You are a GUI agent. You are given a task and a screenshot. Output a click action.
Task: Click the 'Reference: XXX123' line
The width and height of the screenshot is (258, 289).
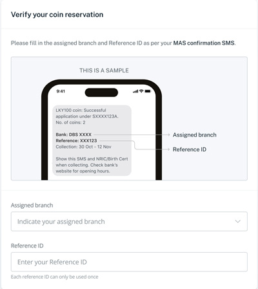tap(76, 141)
